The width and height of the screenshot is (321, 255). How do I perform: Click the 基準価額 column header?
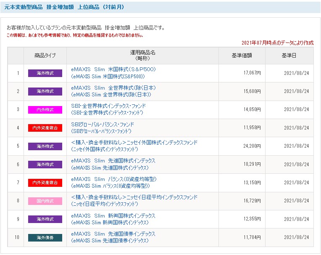point(242,56)
